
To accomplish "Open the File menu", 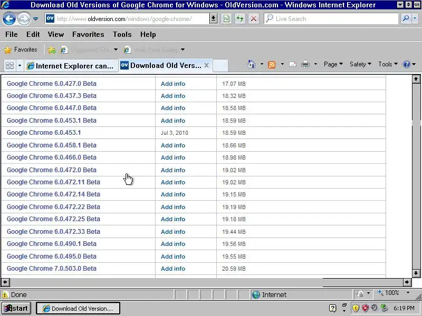I will [x=11, y=34].
